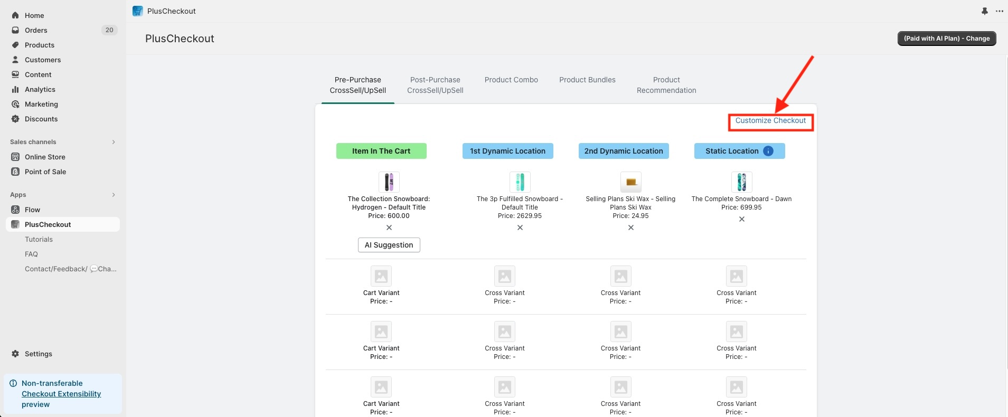Screen dimensions: 1008x417
Task: Expand the Sales channels section
Action: (x=114, y=142)
